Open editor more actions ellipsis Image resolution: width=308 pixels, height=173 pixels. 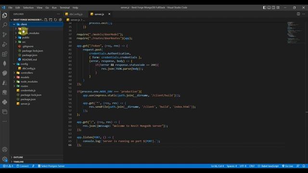point(304,14)
